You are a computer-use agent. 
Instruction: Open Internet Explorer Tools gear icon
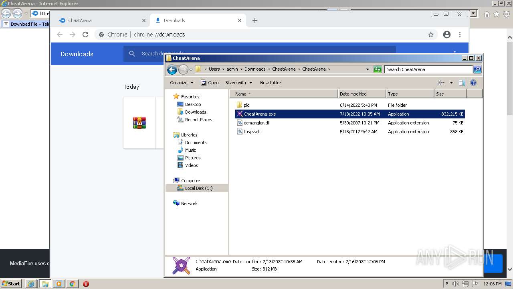click(506, 14)
